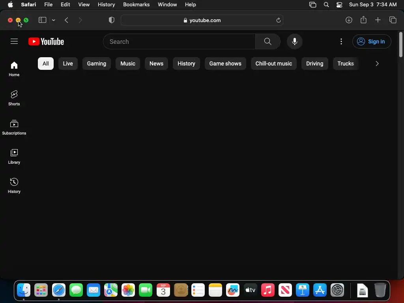Go to Home in the sidebar
This screenshot has height=303, width=404.
click(x=14, y=69)
